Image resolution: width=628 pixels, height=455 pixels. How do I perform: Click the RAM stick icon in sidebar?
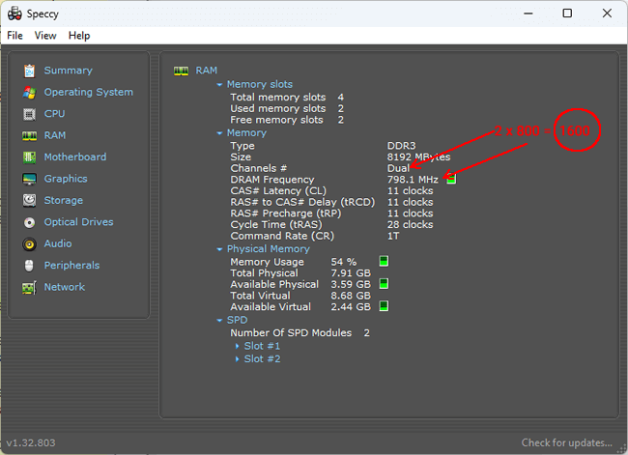click(29, 136)
